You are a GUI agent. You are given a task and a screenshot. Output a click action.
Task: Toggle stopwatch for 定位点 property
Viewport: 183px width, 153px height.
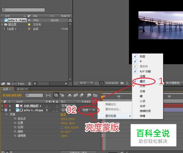point(15,119)
